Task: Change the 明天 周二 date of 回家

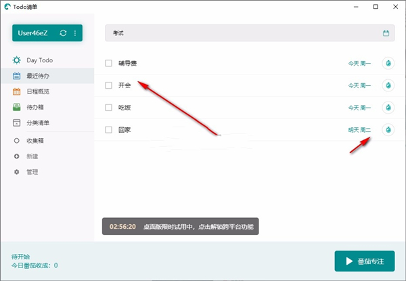Action: [x=359, y=129]
